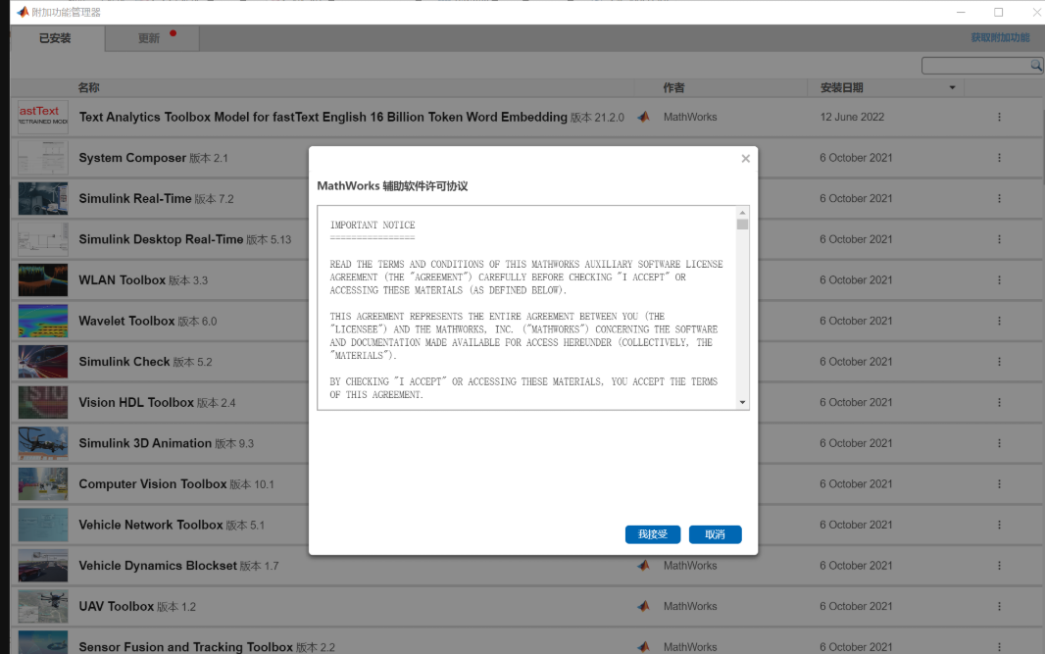Open options menu for Computer Vision Toolbox

999,484
